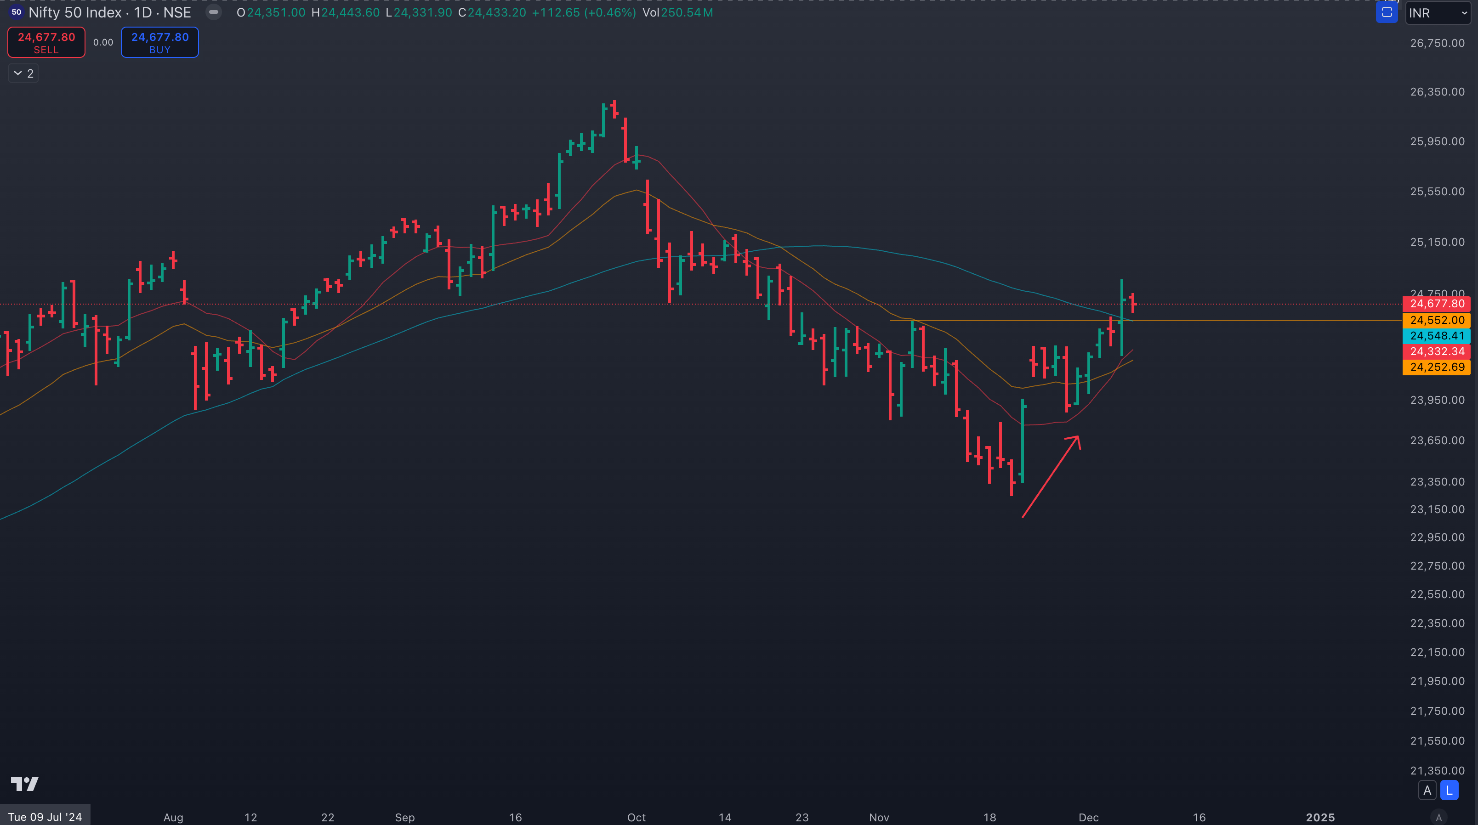Click the +112.65 (+0.46%) change value
The image size is (1478, 825).
click(x=584, y=12)
